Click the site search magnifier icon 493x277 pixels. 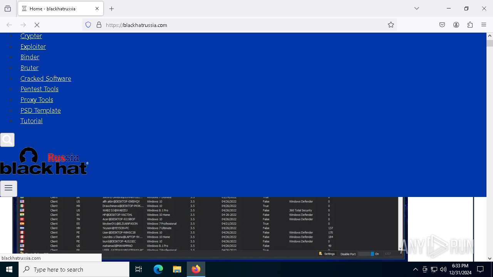coord(7,140)
